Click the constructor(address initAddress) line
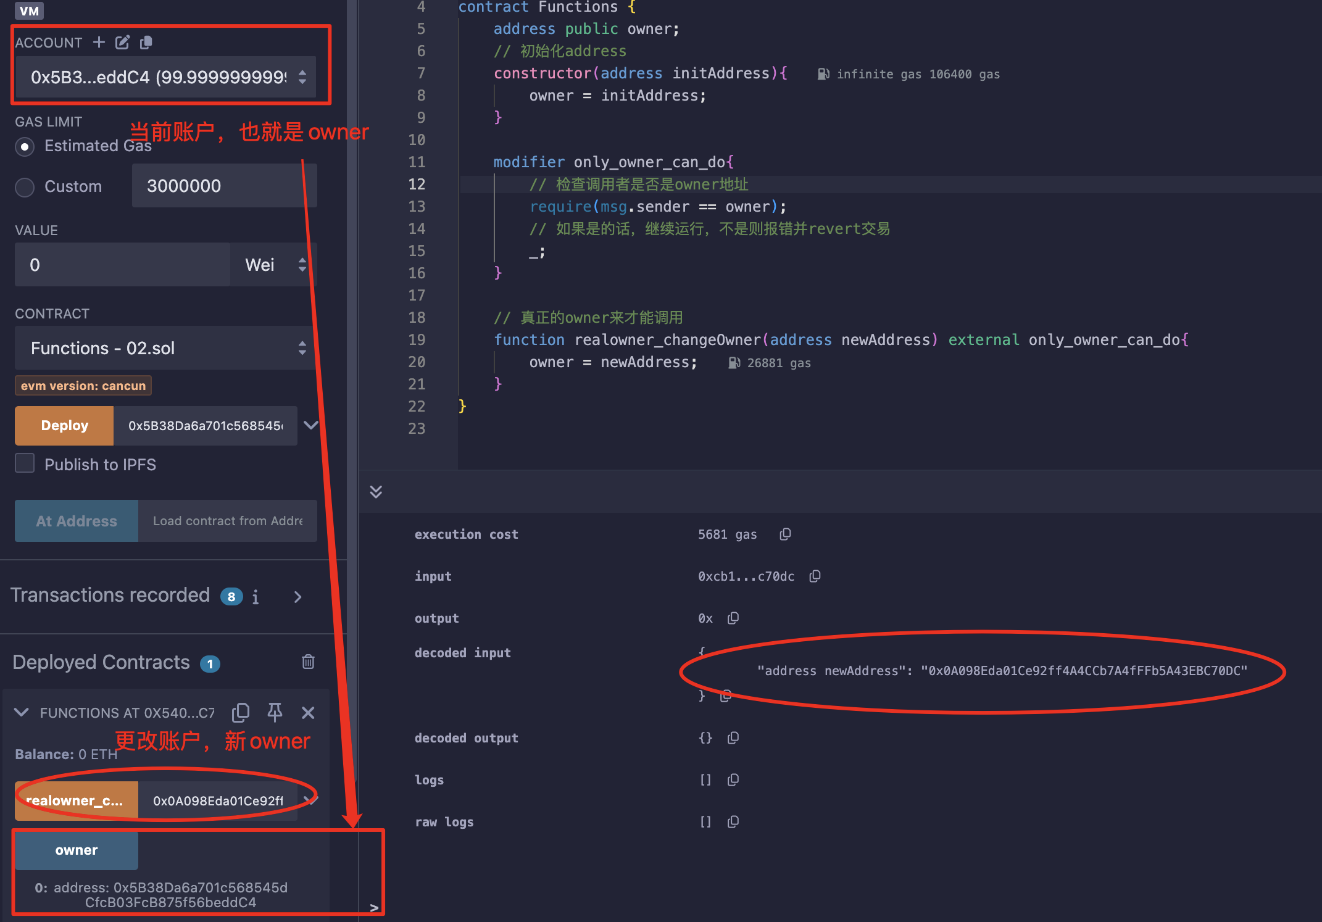This screenshot has width=1322, height=922. point(640,73)
